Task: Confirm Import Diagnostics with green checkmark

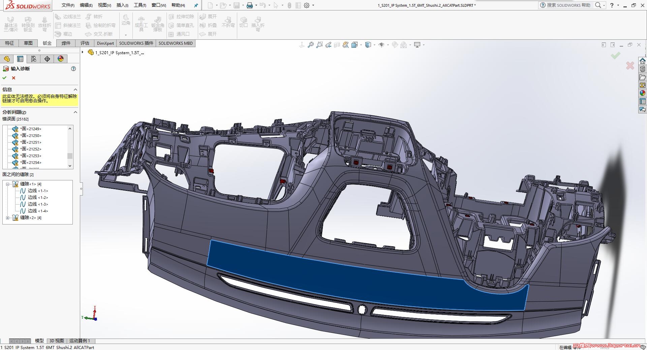Action: [4, 78]
